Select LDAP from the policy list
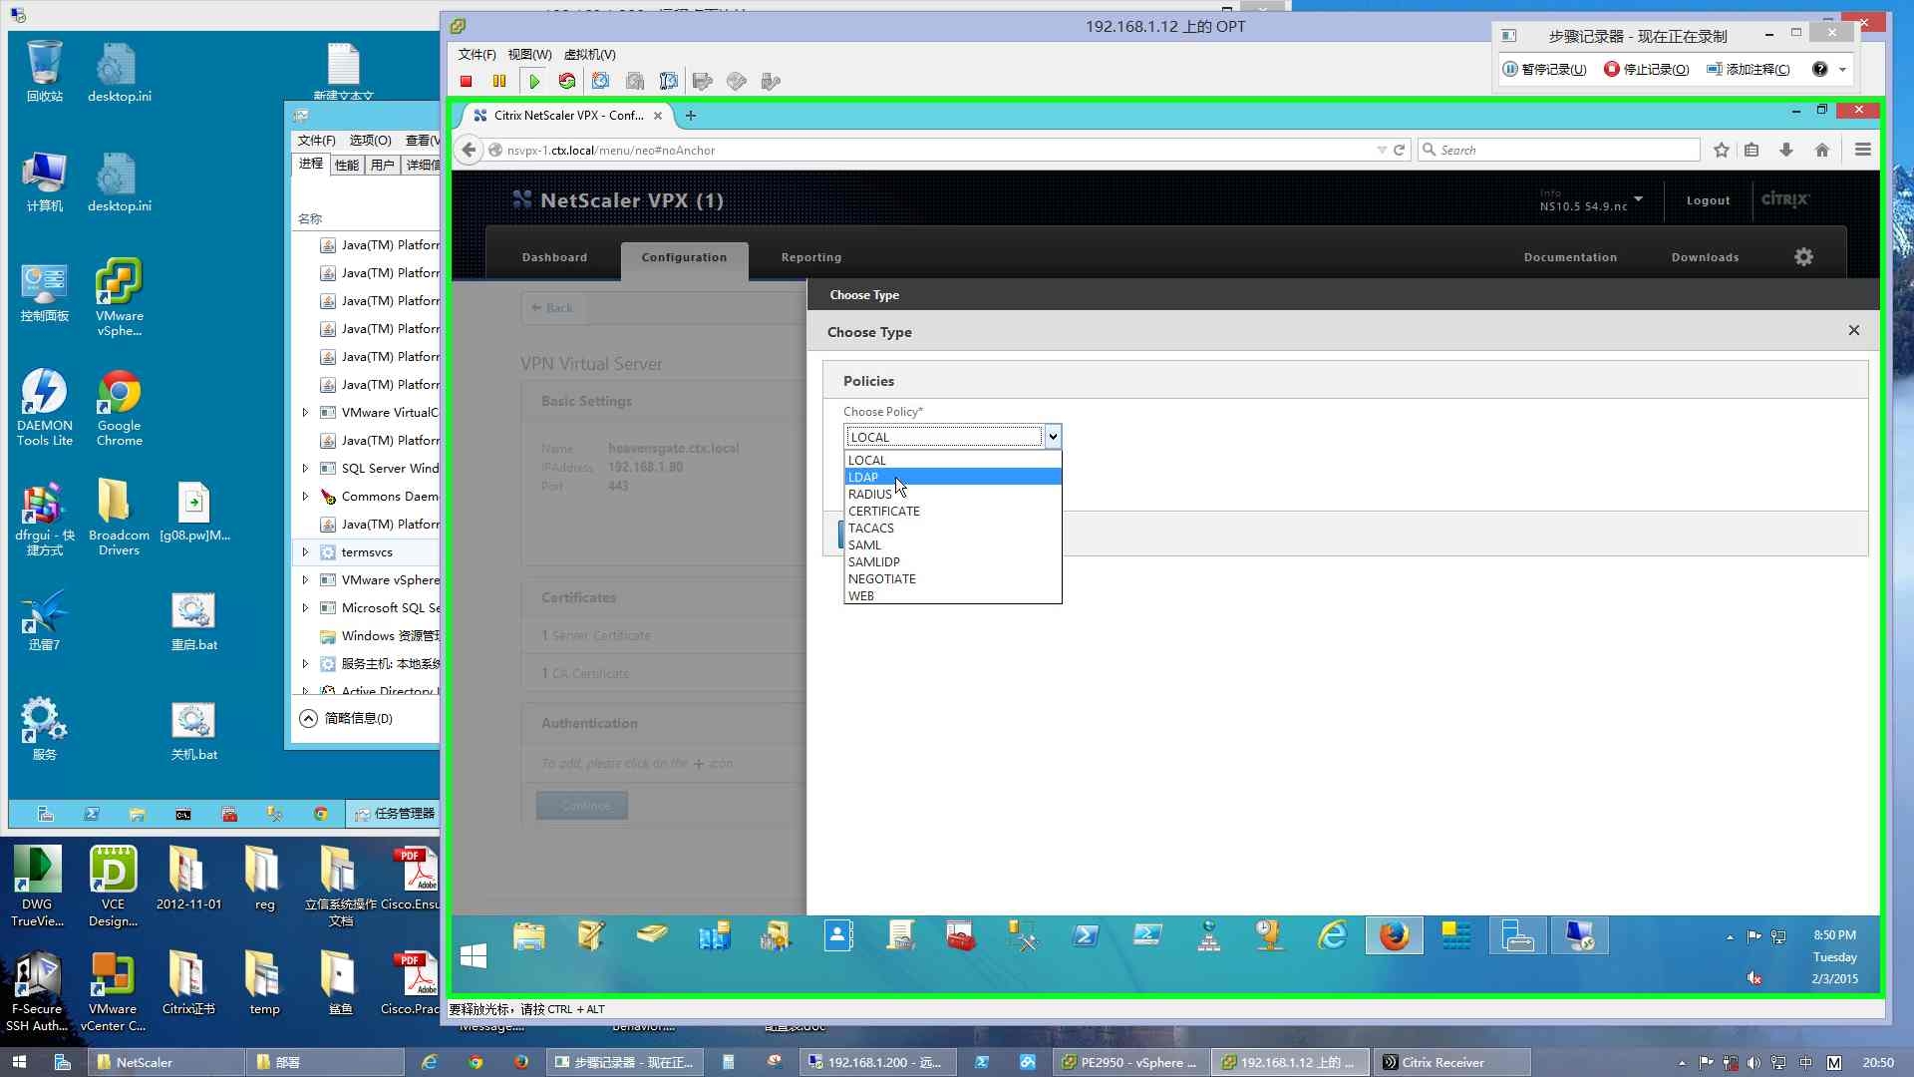 [952, 478]
